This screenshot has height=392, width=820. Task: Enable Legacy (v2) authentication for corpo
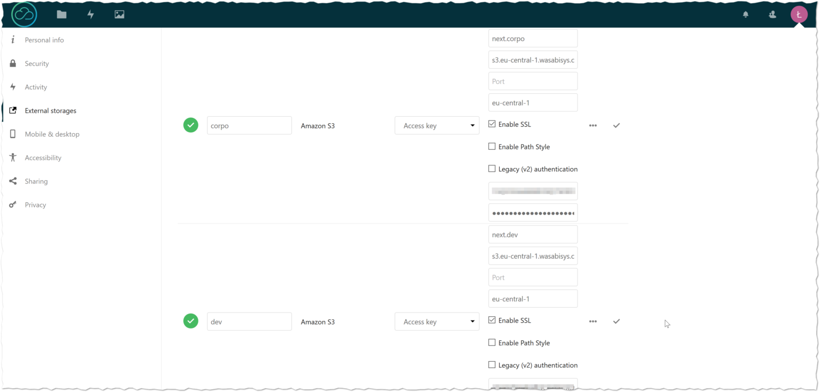492,168
